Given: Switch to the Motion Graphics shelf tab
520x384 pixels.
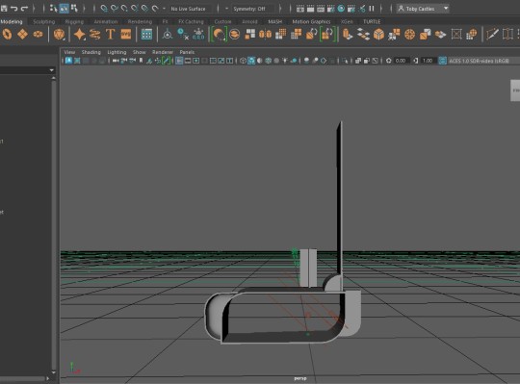Looking at the screenshot, I should pyautogui.click(x=311, y=21).
